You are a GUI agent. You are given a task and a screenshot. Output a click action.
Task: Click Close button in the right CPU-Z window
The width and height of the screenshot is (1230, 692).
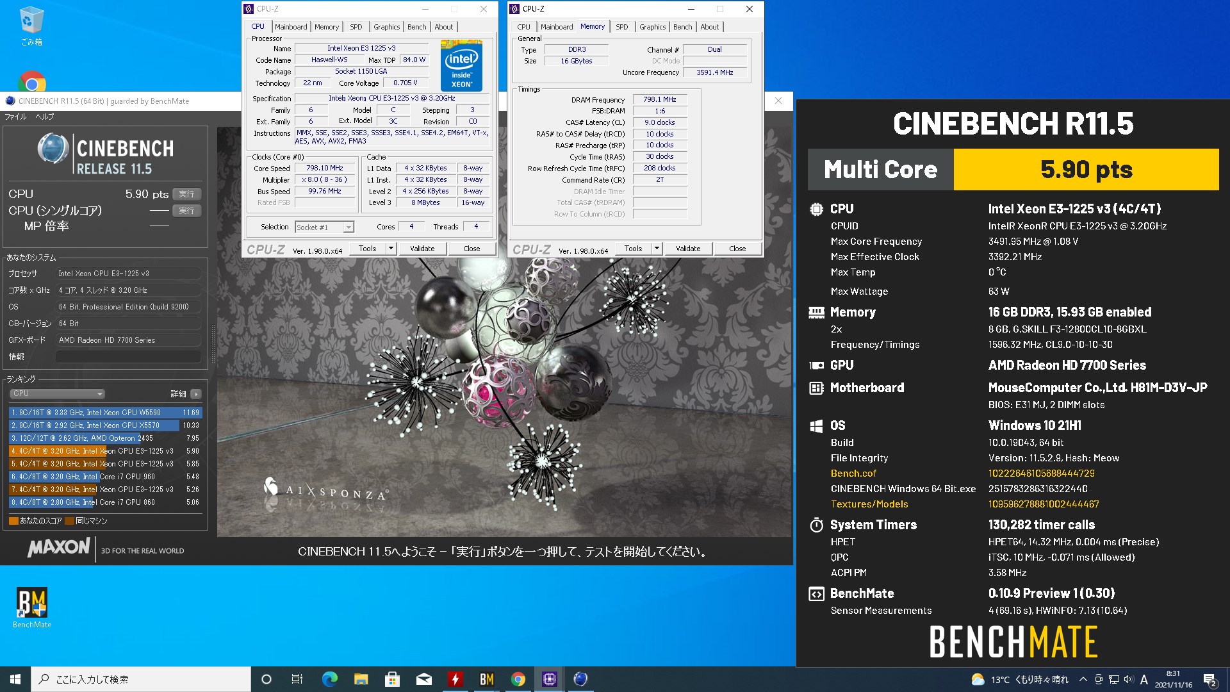pos(737,249)
